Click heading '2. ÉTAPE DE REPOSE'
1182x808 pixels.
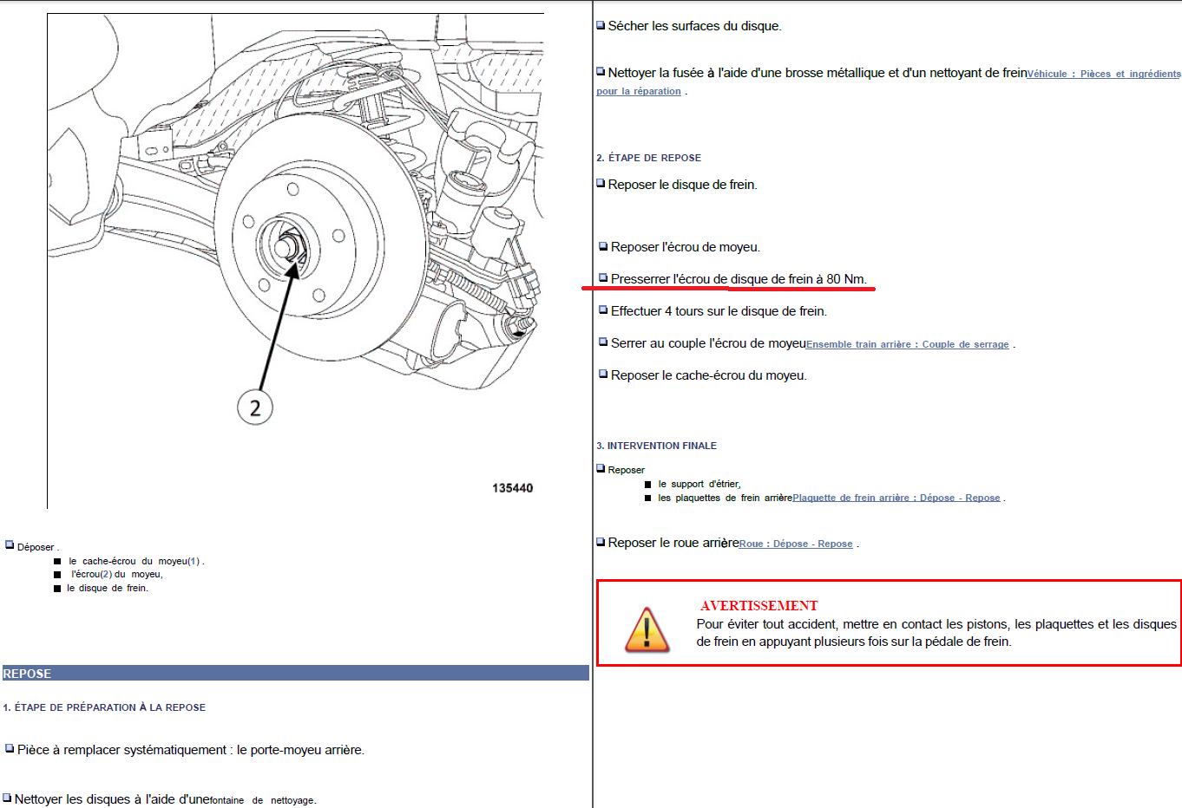[648, 158]
